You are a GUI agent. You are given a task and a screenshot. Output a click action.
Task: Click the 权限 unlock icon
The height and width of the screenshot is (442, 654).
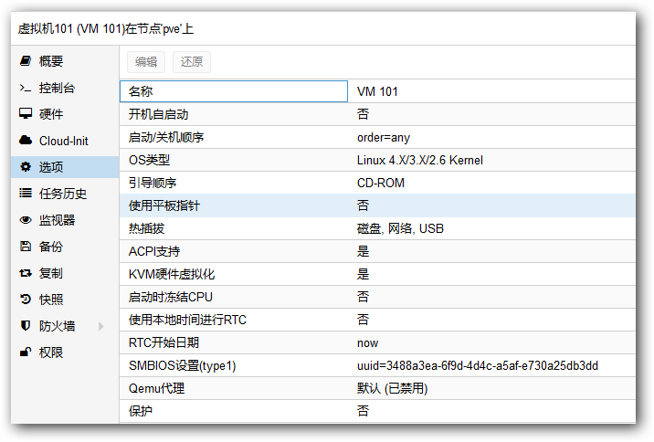26,353
